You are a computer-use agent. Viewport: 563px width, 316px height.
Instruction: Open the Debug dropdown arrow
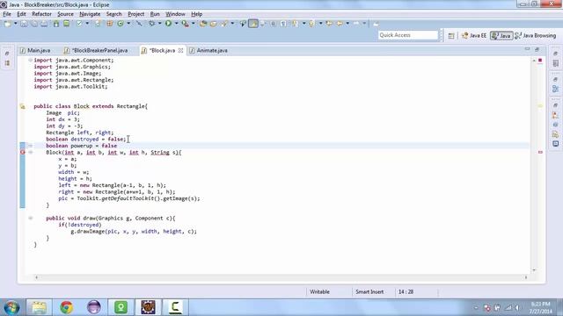[160, 24]
